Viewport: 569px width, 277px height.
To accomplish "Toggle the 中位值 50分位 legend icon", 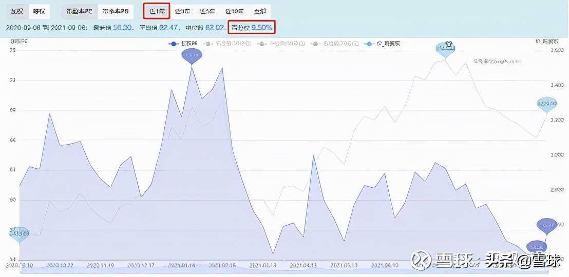I will click(x=260, y=44).
